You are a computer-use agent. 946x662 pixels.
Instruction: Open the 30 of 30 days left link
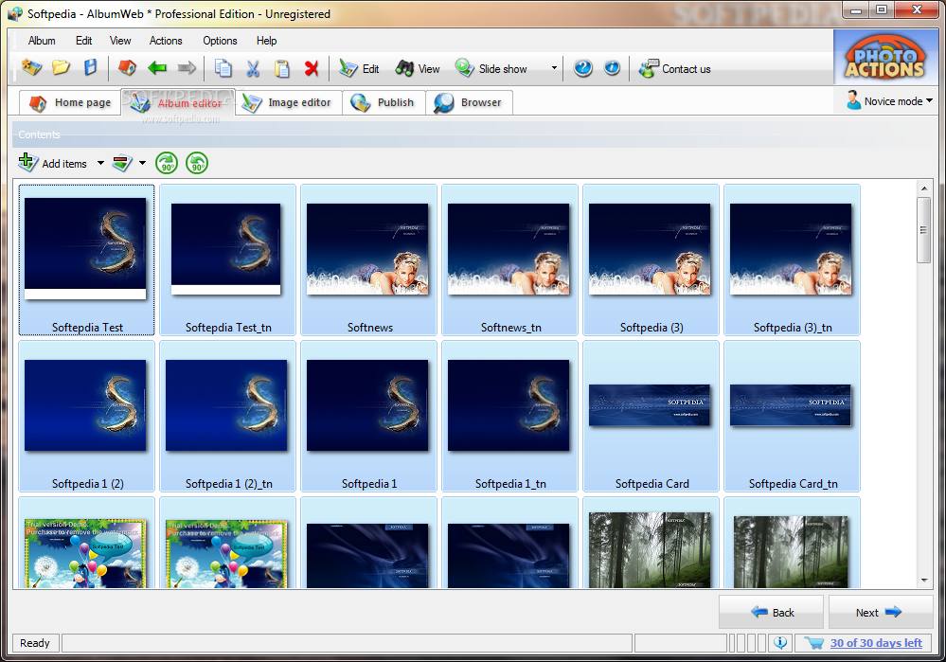[x=876, y=643]
